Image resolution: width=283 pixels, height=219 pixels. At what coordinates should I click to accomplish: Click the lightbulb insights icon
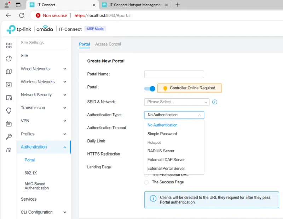click(9, 111)
